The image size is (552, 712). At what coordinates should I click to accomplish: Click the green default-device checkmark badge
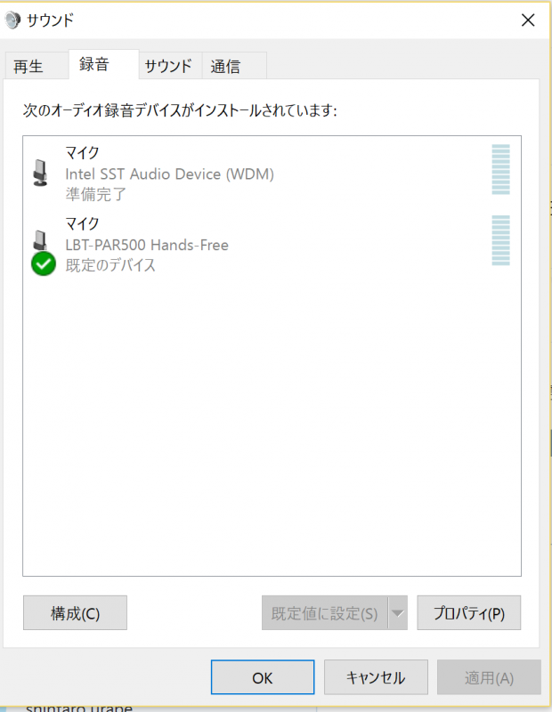[x=44, y=263]
